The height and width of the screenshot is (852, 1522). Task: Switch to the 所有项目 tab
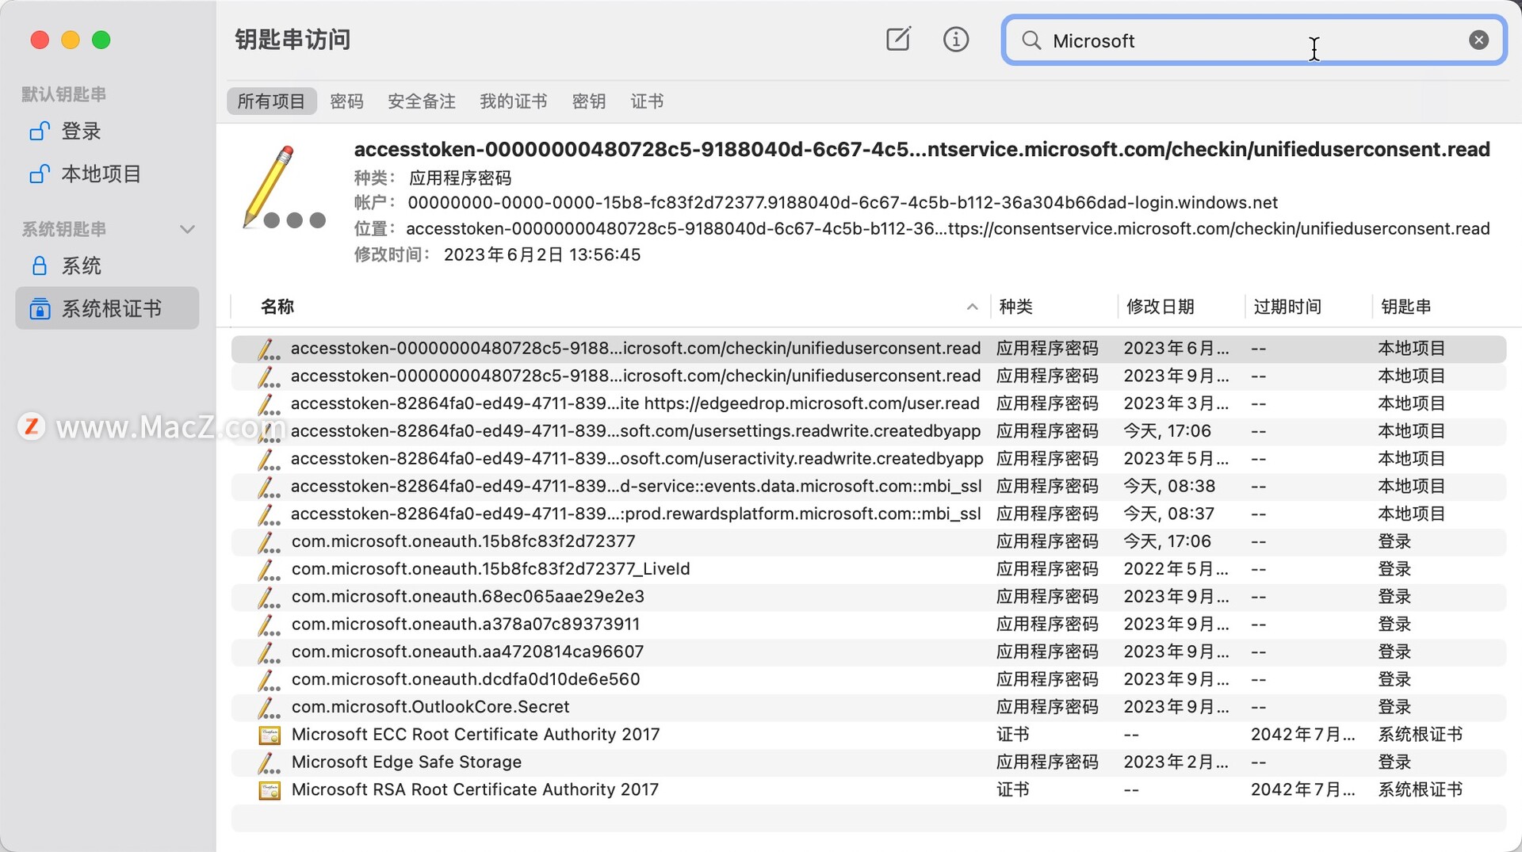(x=271, y=101)
